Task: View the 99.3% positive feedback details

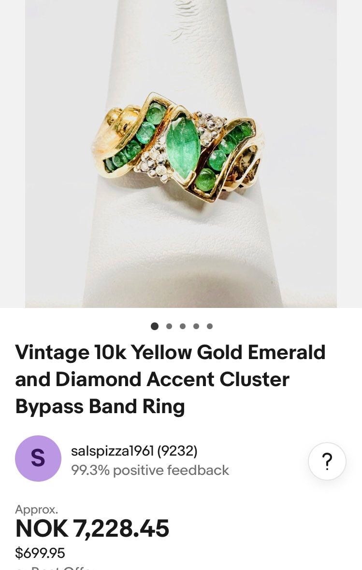Action: [x=150, y=470]
